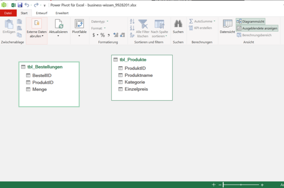Zoom out with the minus button
This screenshot has width=284, height=188.
point(220,185)
